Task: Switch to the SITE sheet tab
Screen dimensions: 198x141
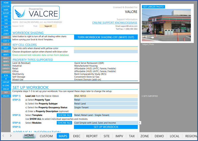Action: tap(107, 136)
